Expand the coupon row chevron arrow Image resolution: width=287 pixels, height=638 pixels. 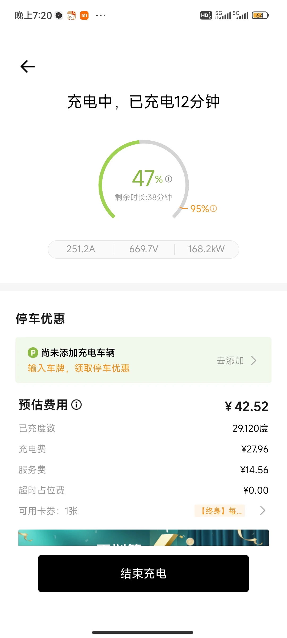(263, 510)
